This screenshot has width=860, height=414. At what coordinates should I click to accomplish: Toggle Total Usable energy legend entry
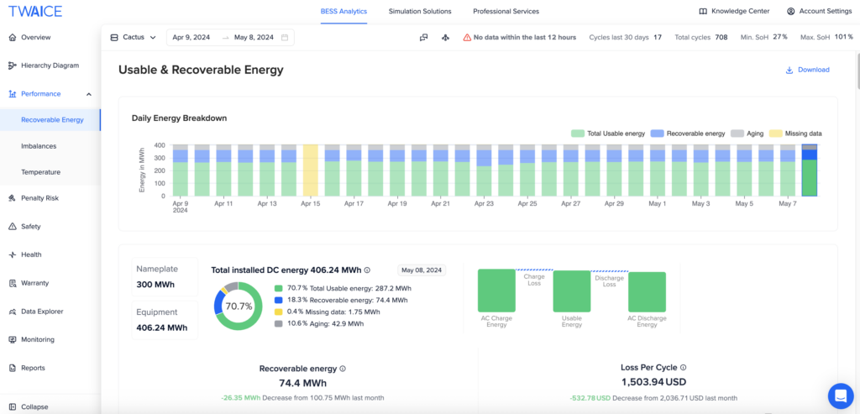click(608, 134)
